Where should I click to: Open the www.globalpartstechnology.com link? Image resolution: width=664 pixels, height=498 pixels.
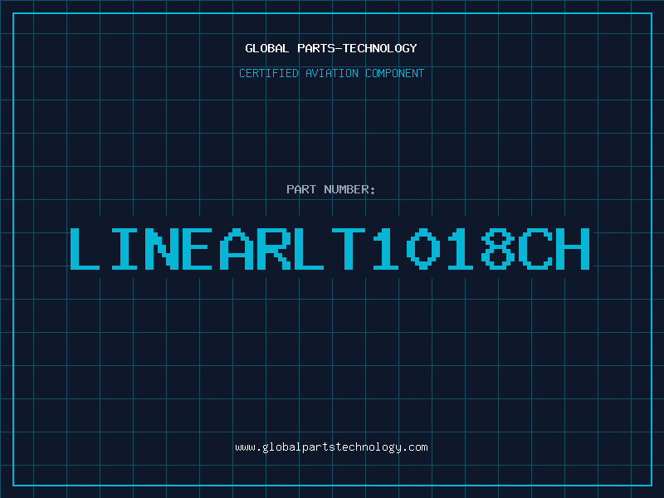pyautogui.click(x=331, y=447)
